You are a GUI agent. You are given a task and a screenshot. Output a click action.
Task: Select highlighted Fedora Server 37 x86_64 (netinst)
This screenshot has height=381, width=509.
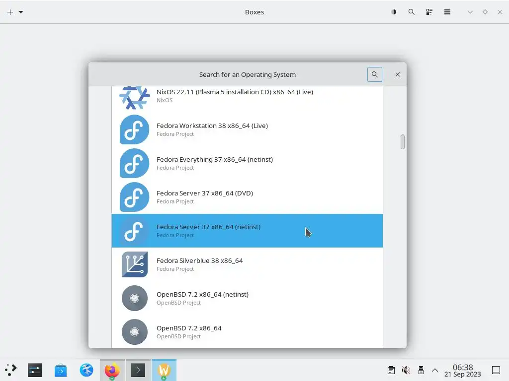[x=248, y=231]
